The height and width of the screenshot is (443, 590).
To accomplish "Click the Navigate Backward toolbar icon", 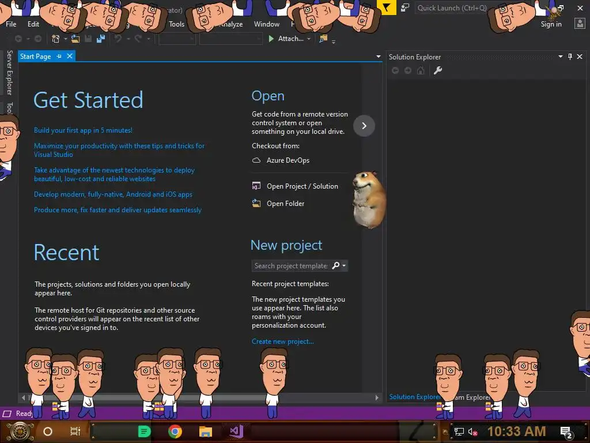I will pyautogui.click(x=18, y=39).
